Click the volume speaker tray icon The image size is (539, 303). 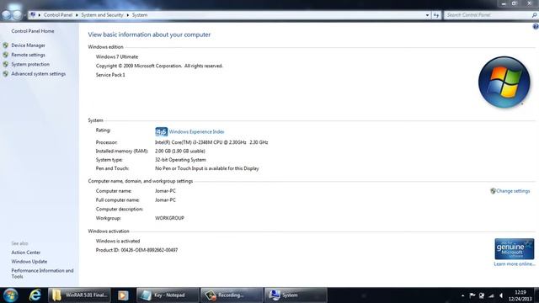point(501,295)
